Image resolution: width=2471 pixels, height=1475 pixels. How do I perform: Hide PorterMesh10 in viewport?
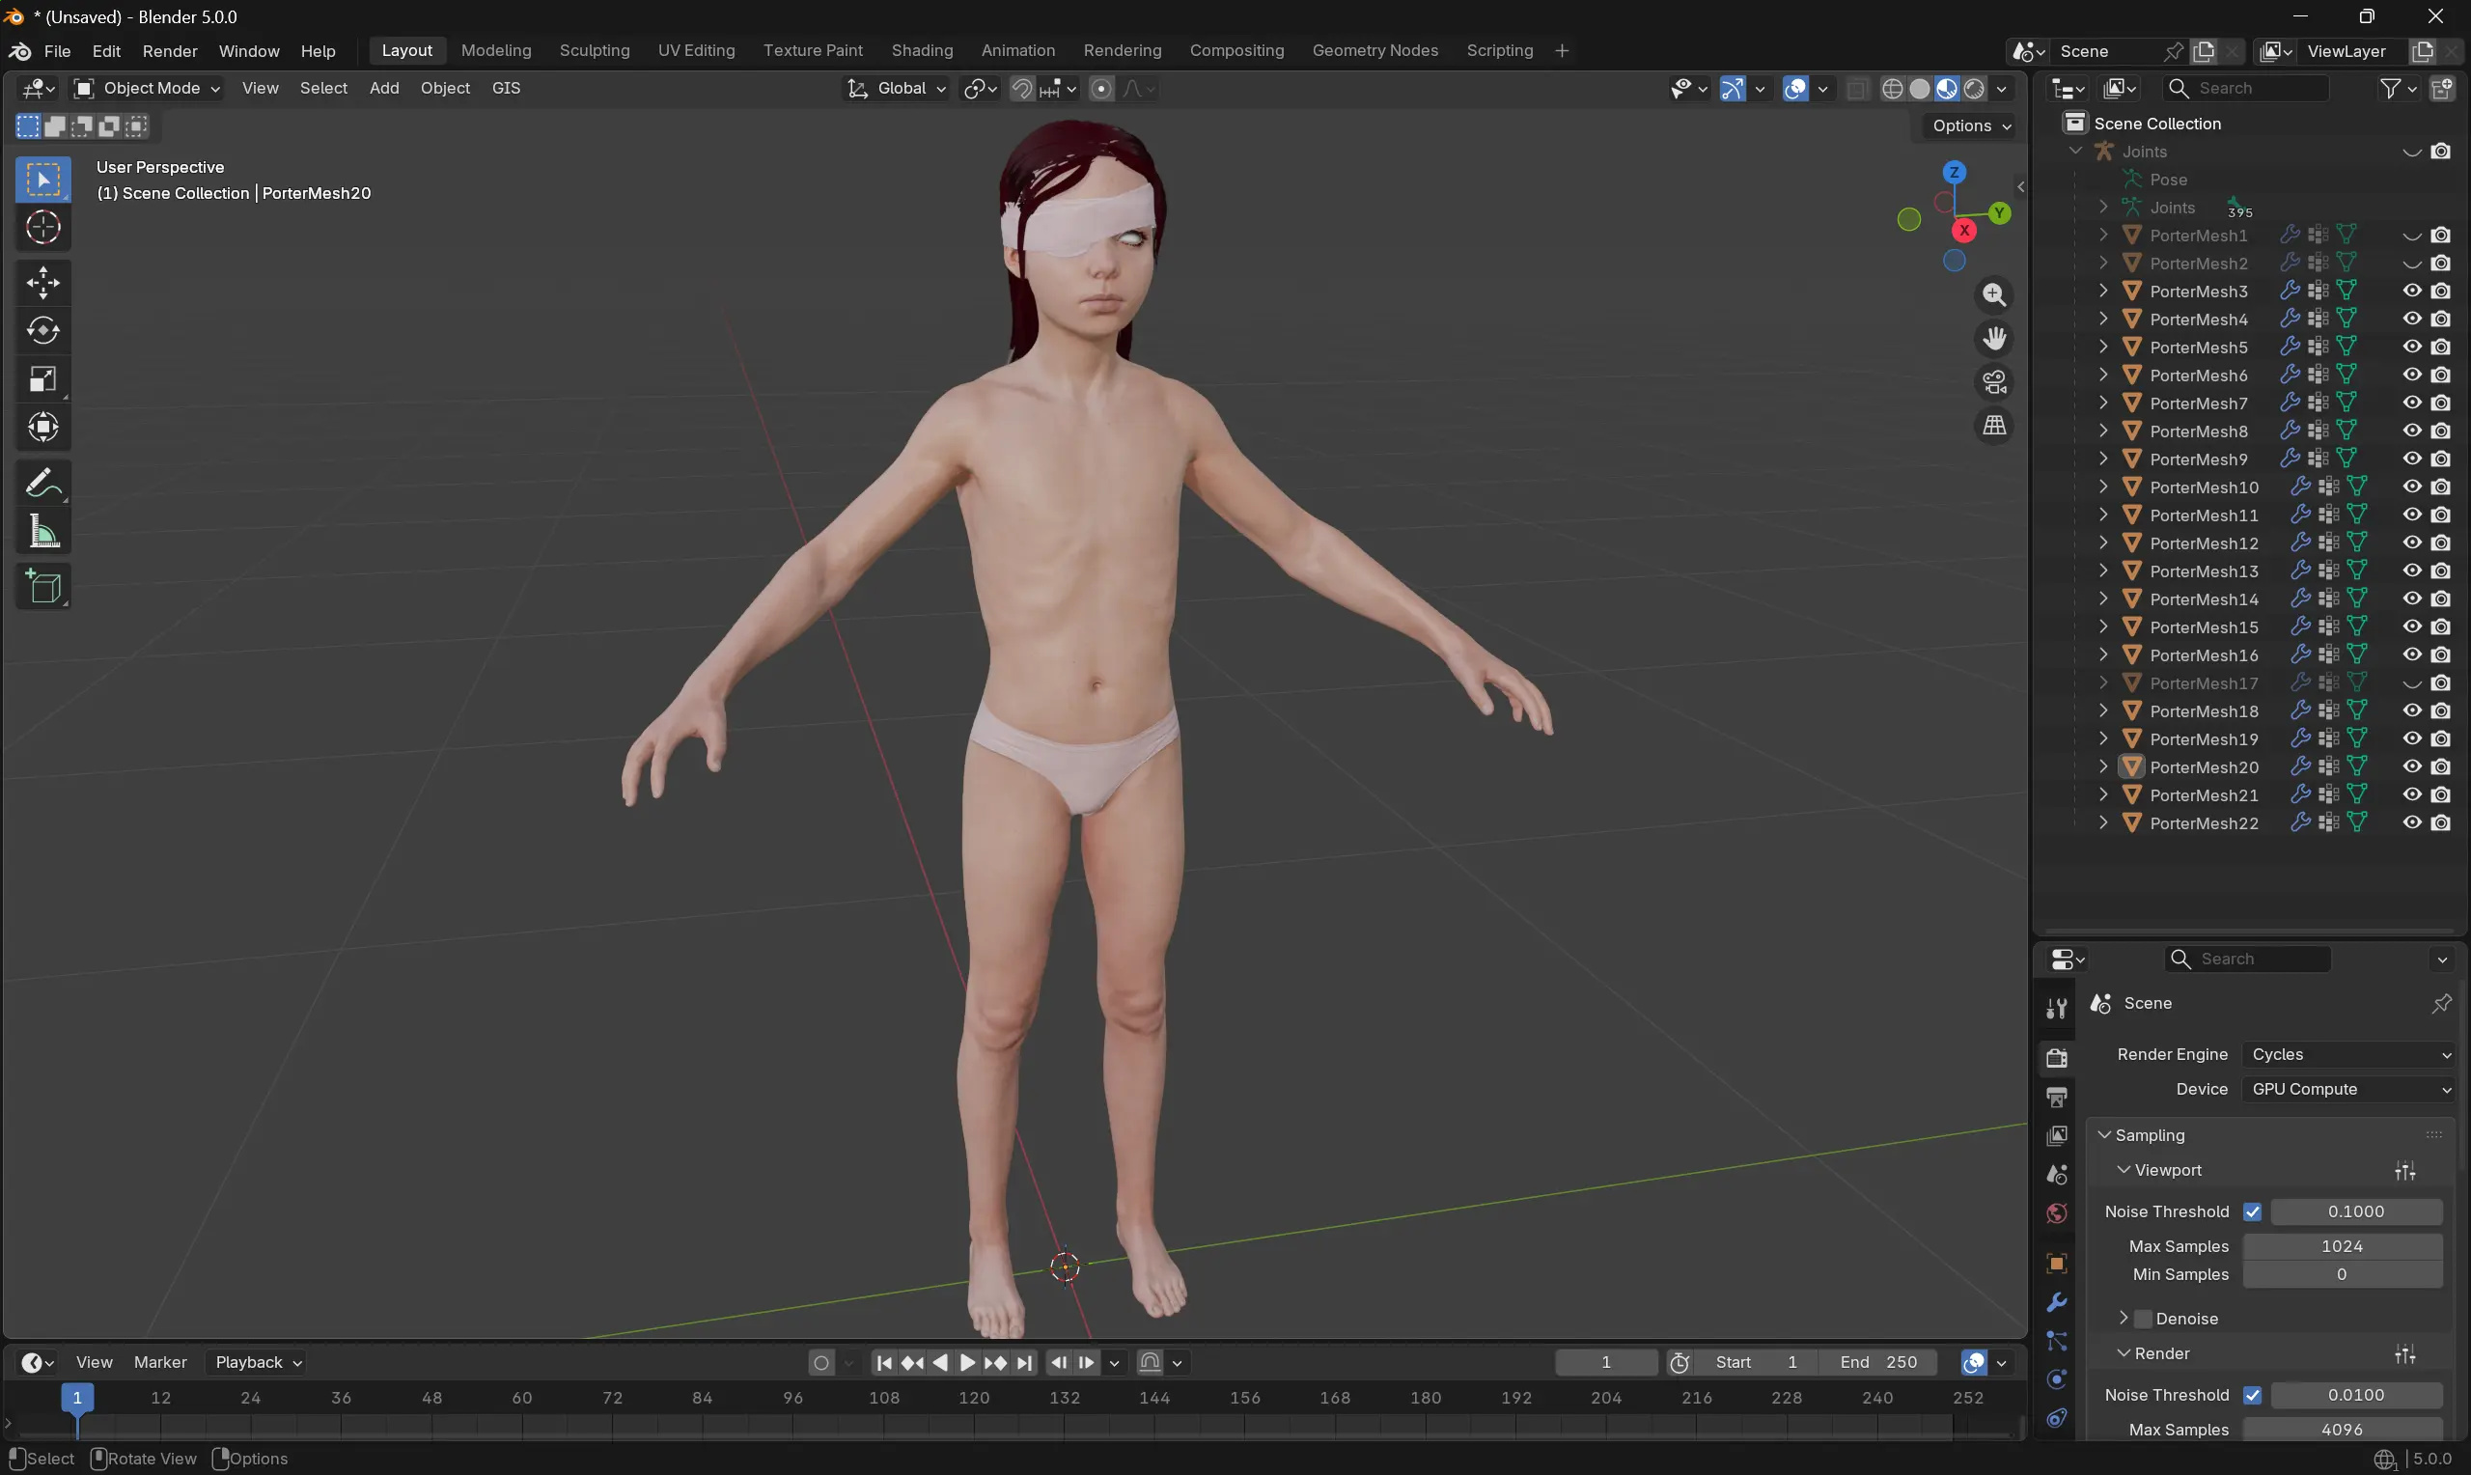tap(2411, 487)
